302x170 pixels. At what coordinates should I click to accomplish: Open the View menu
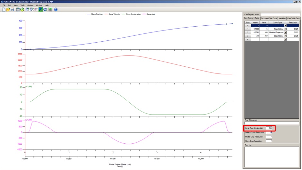pos(16,5)
